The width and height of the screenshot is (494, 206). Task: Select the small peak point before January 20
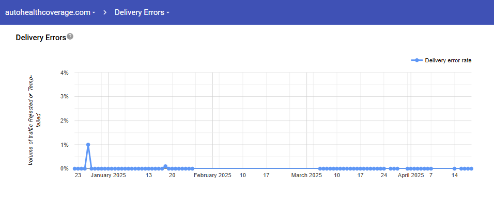pos(165,166)
